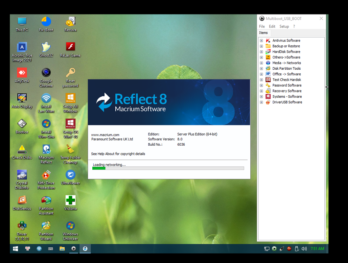Open AnyDesk from the desktop
This screenshot has height=263, width=348.
point(22,76)
